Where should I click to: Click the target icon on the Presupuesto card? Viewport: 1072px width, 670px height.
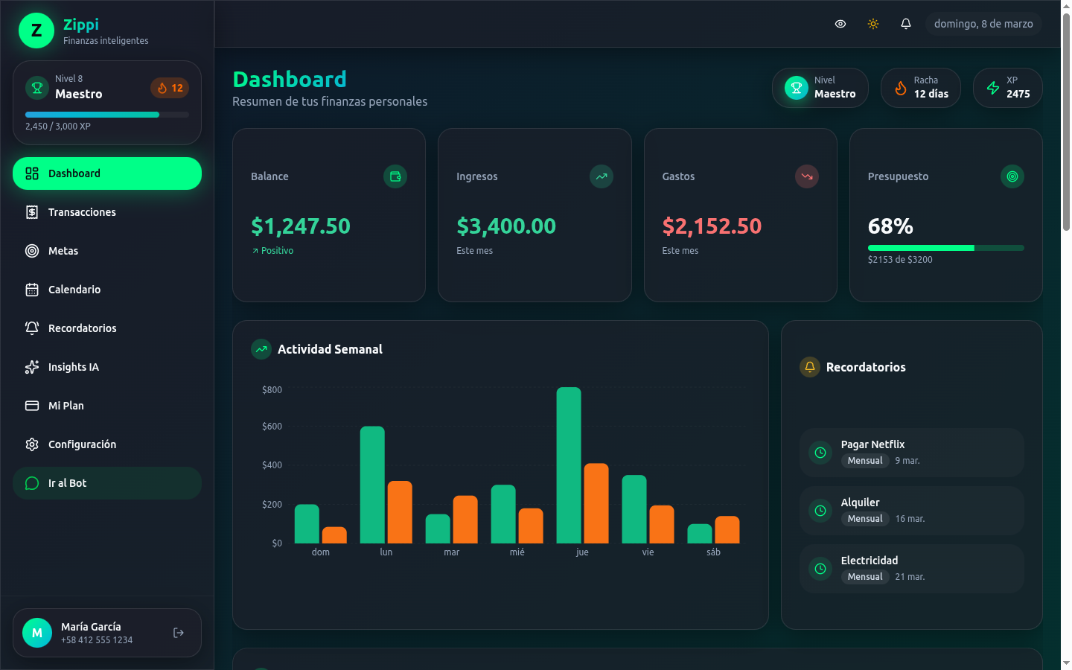1012,176
